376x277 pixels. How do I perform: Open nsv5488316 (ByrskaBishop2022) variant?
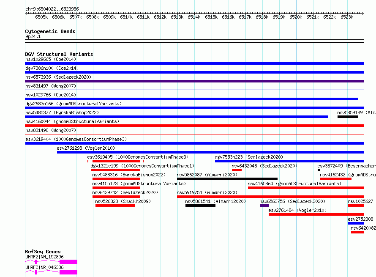(x=116, y=179)
